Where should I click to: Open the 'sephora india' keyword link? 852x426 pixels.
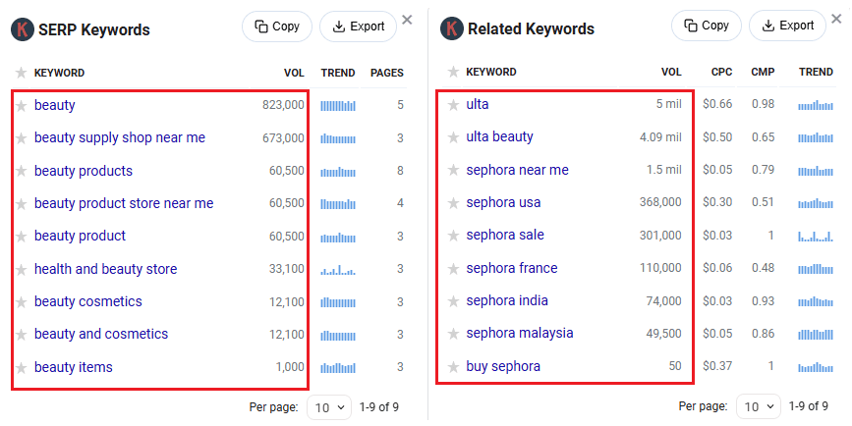pyautogui.click(x=507, y=300)
